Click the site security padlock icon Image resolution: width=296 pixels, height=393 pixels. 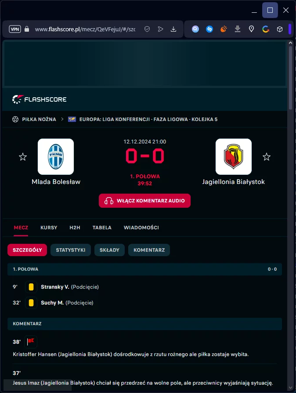point(27,29)
